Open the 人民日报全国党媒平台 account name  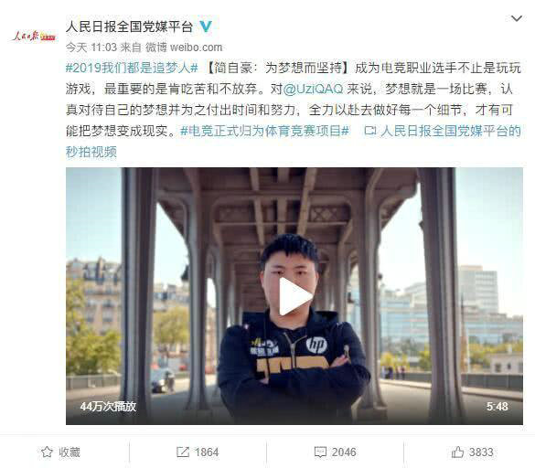tap(129, 27)
